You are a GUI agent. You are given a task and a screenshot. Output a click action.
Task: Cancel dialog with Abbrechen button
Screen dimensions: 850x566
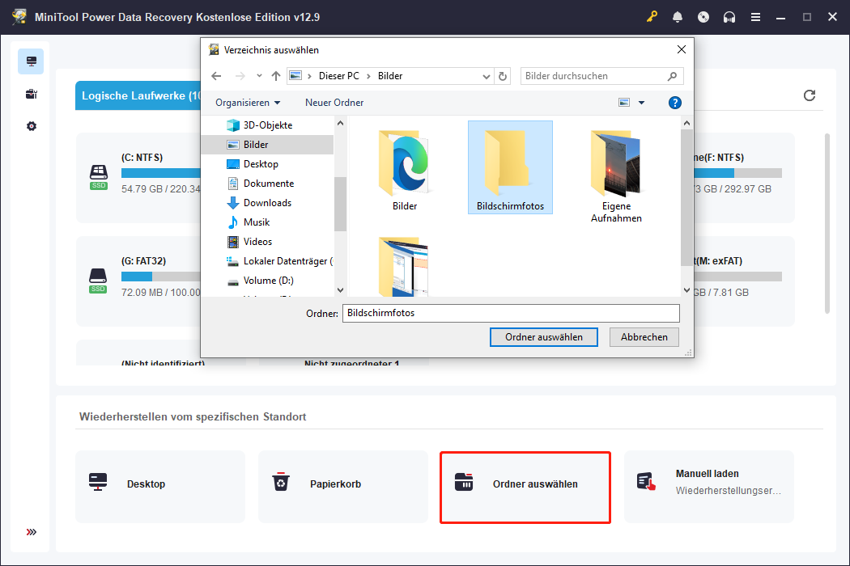(644, 337)
